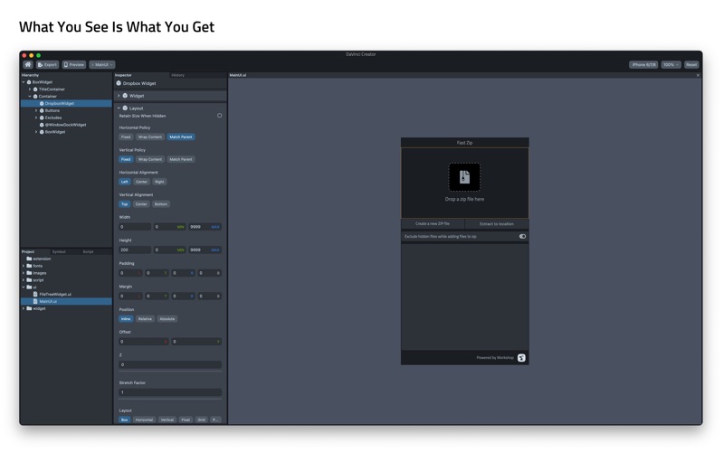Set Horizontal Policy to Fixed

click(x=126, y=137)
